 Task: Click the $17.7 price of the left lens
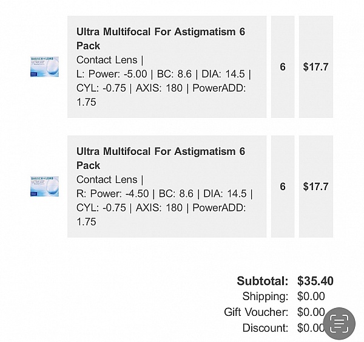315,67
